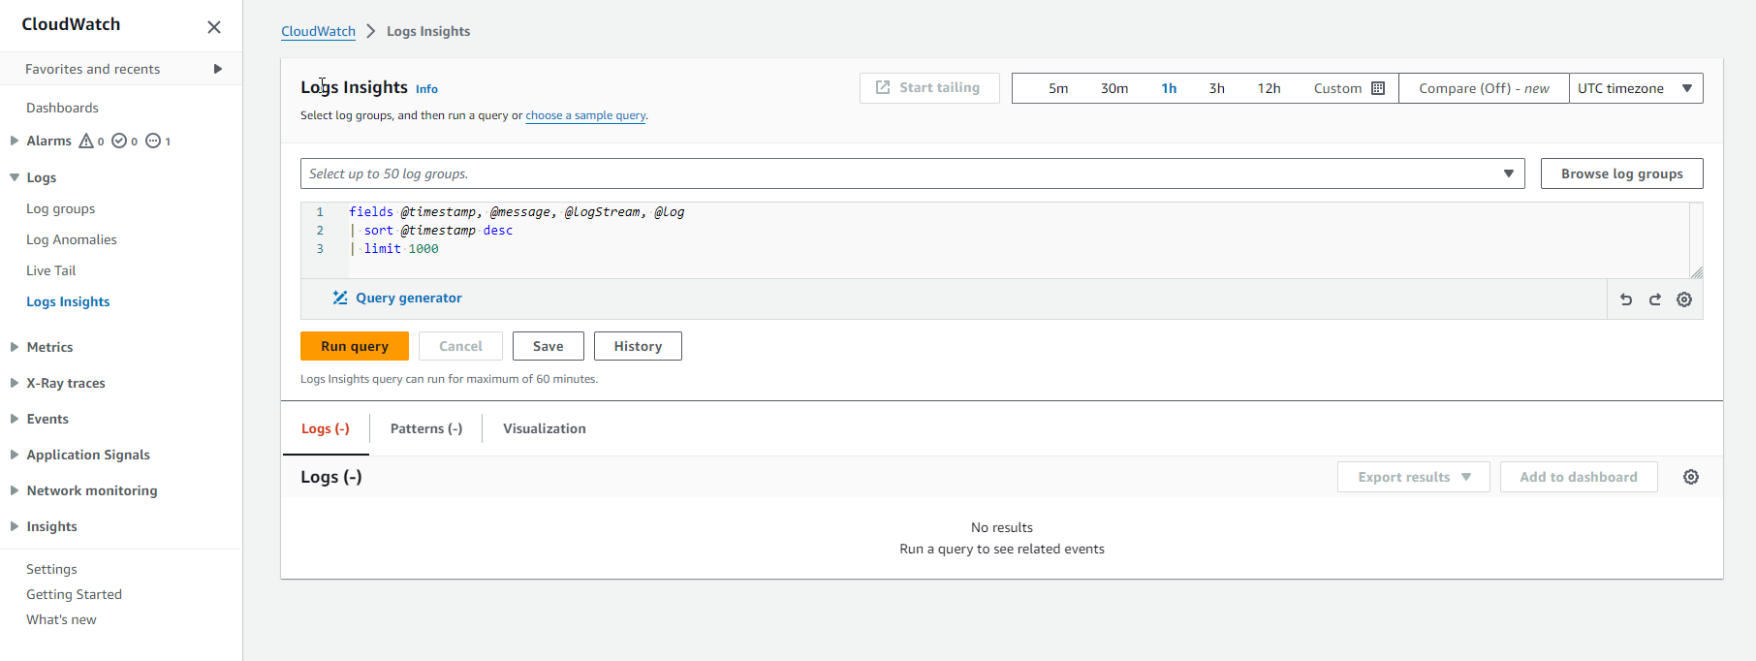Follow the CloudWatch breadcrumb link
Screen dimensions: 1756x661
[x=318, y=31]
